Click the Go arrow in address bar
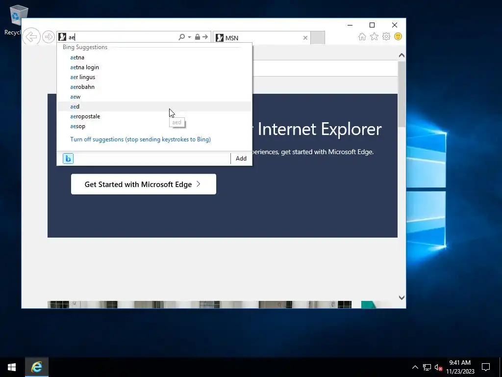 click(205, 37)
